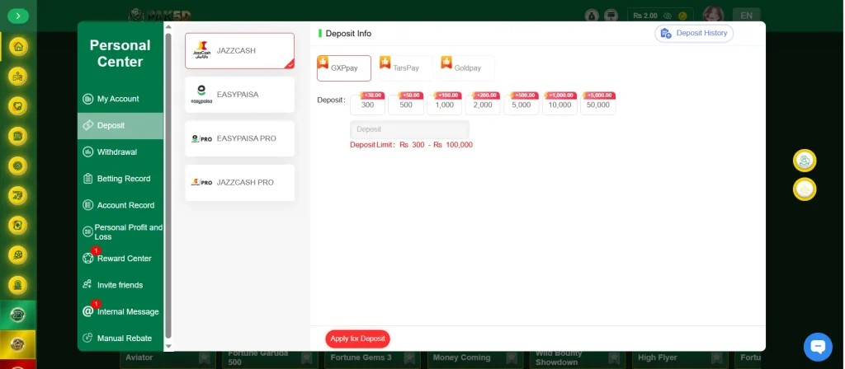This screenshot has width=845, height=369.
Task: Go to Home icon in left sidebar
Action: [18, 46]
